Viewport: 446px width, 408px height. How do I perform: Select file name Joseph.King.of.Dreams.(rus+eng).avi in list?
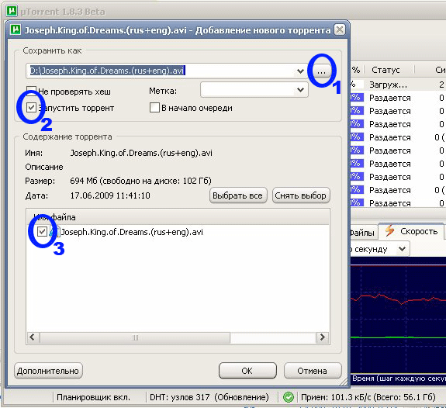[132, 232]
